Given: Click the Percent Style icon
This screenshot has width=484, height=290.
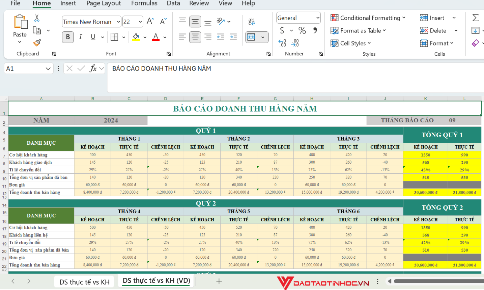Looking at the screenshot, I should 302,31.
